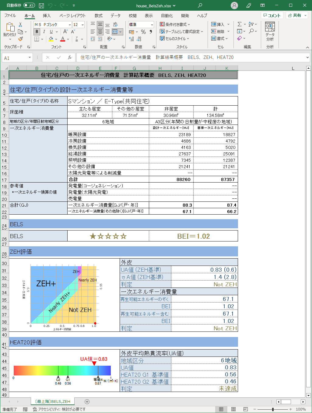Switch to Page Break Preview icon
312x413 pixels.
tap(245, 409)
